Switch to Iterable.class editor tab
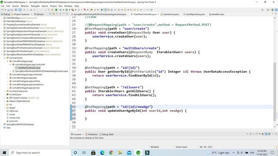This screenshot has width=278, height=156. tap(216, 14)
